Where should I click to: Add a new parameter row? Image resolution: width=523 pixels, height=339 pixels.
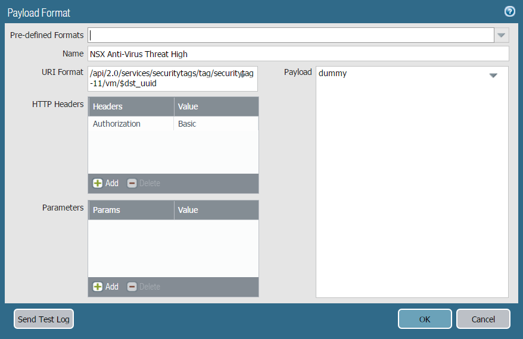106,287
